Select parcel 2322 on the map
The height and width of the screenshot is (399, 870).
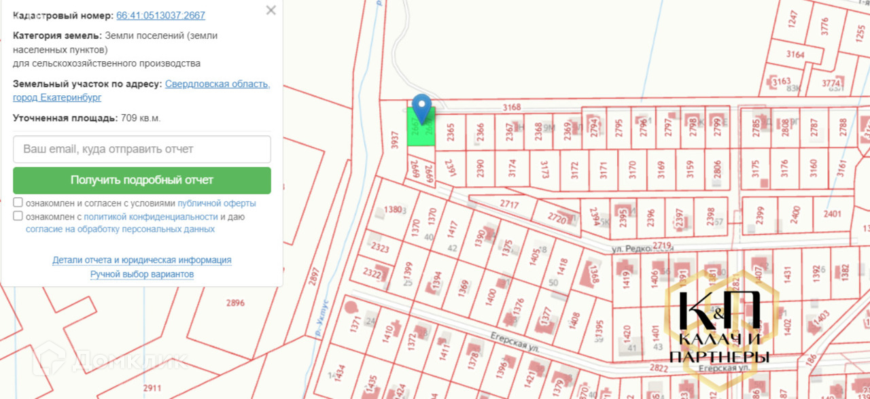pos(372,274)
